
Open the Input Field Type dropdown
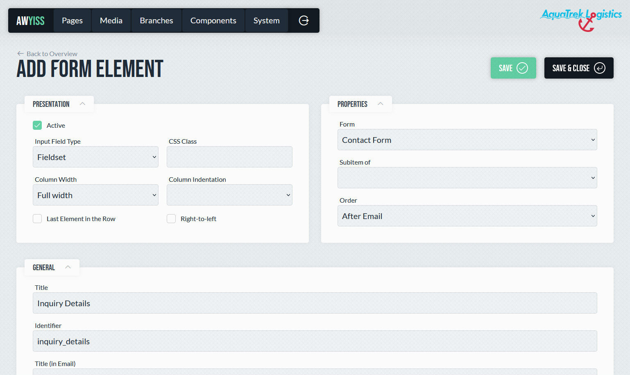[95, 157]
